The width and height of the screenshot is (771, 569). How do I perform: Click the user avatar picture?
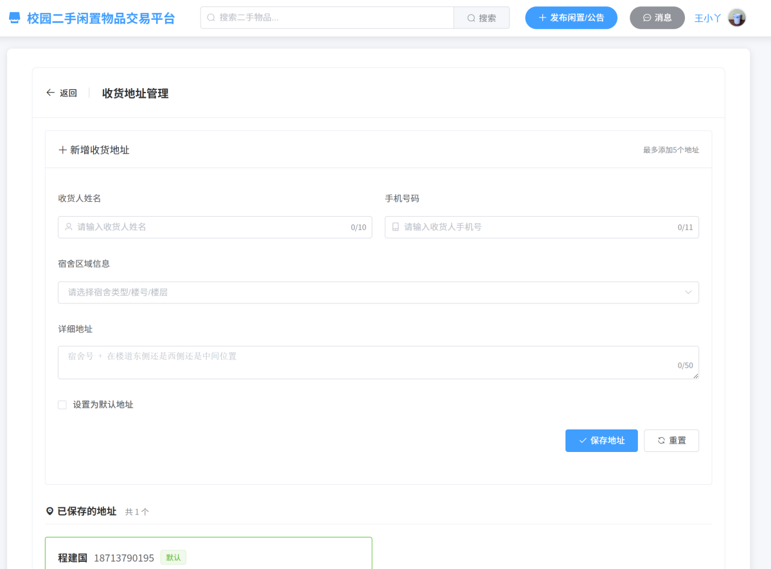click(x=736, y=18)
